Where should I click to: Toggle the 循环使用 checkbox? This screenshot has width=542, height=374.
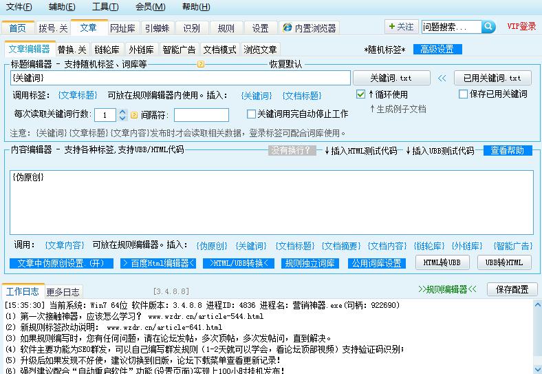click(x=360, y=94)
